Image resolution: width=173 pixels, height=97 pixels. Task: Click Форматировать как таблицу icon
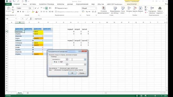115,8
